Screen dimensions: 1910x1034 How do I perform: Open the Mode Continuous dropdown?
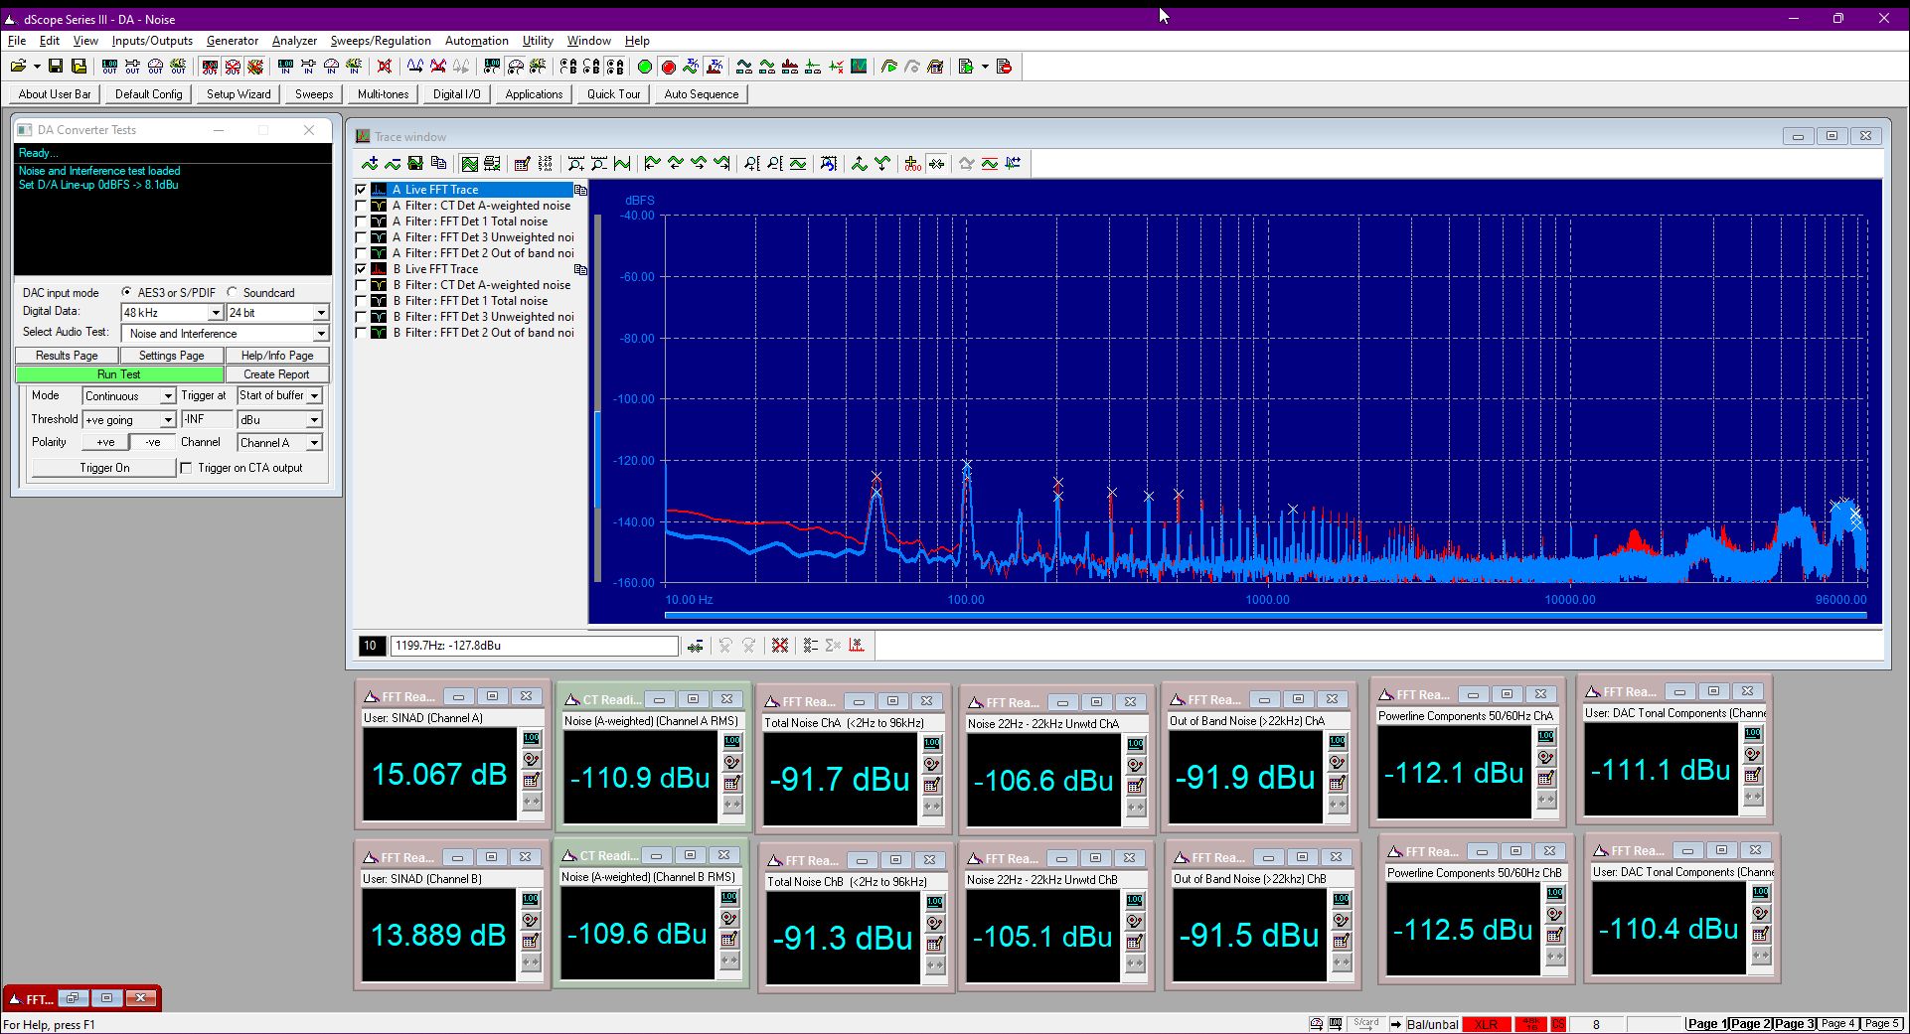(167, 396)
